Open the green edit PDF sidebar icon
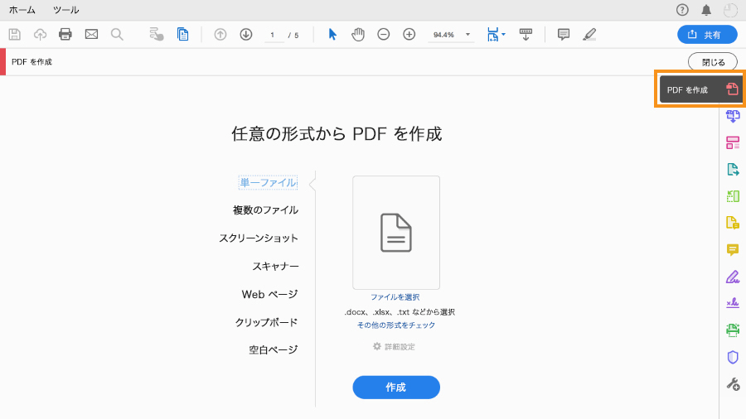 [733, 195]
